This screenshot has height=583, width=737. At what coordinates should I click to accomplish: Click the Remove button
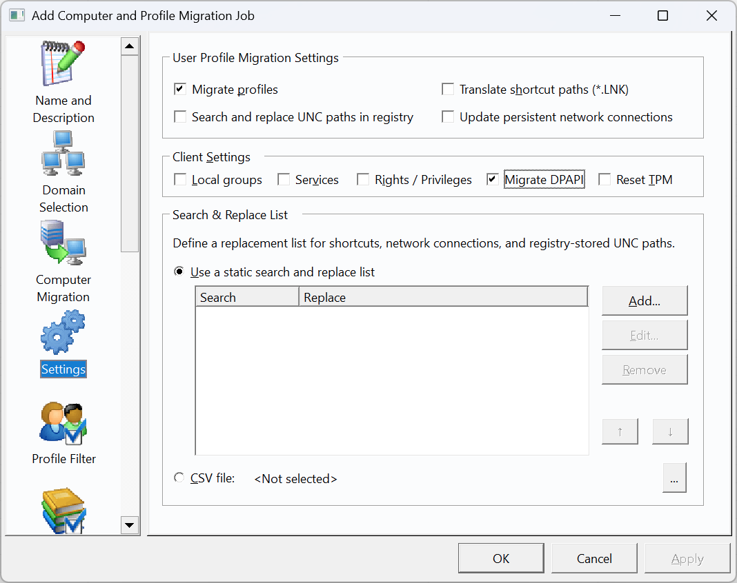[x=645, y=370]
